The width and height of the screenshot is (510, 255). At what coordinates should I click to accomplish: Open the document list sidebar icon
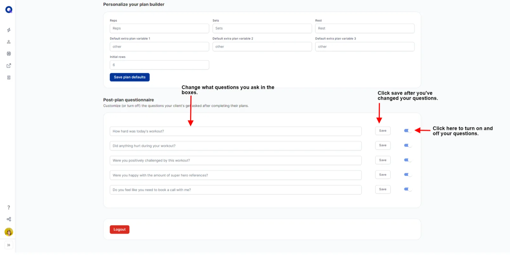(9, 77)
